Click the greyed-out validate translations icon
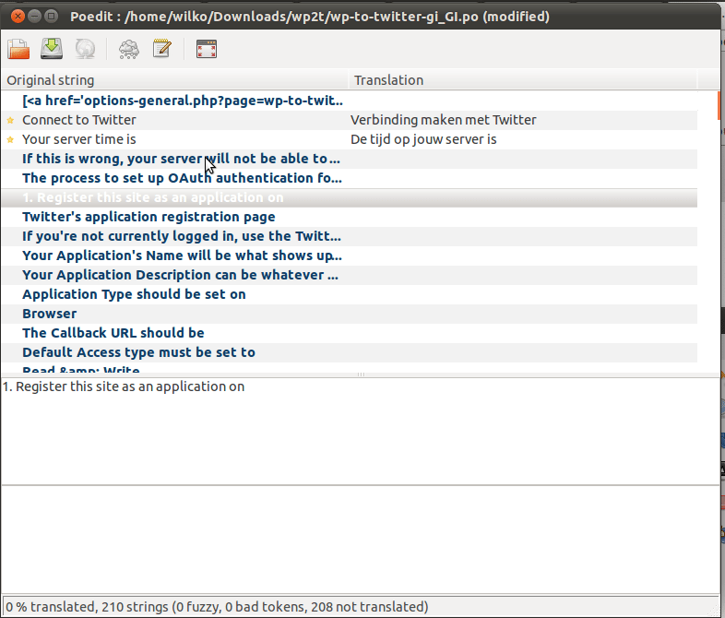This screenshot has height=618, width=725. [86, 49]
